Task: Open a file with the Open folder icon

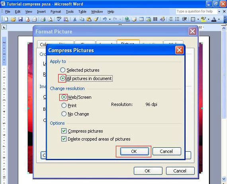Action: (13, 19)
